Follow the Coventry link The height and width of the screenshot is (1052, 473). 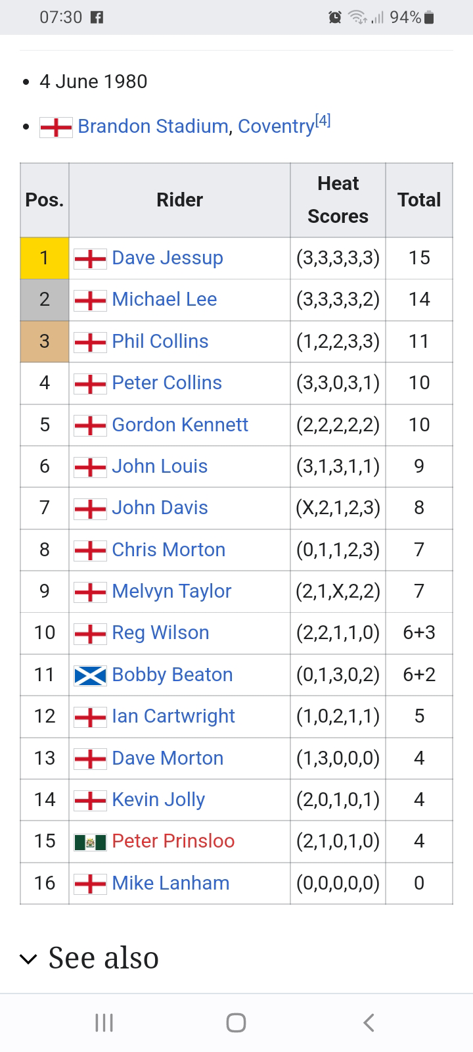point(276,126)
